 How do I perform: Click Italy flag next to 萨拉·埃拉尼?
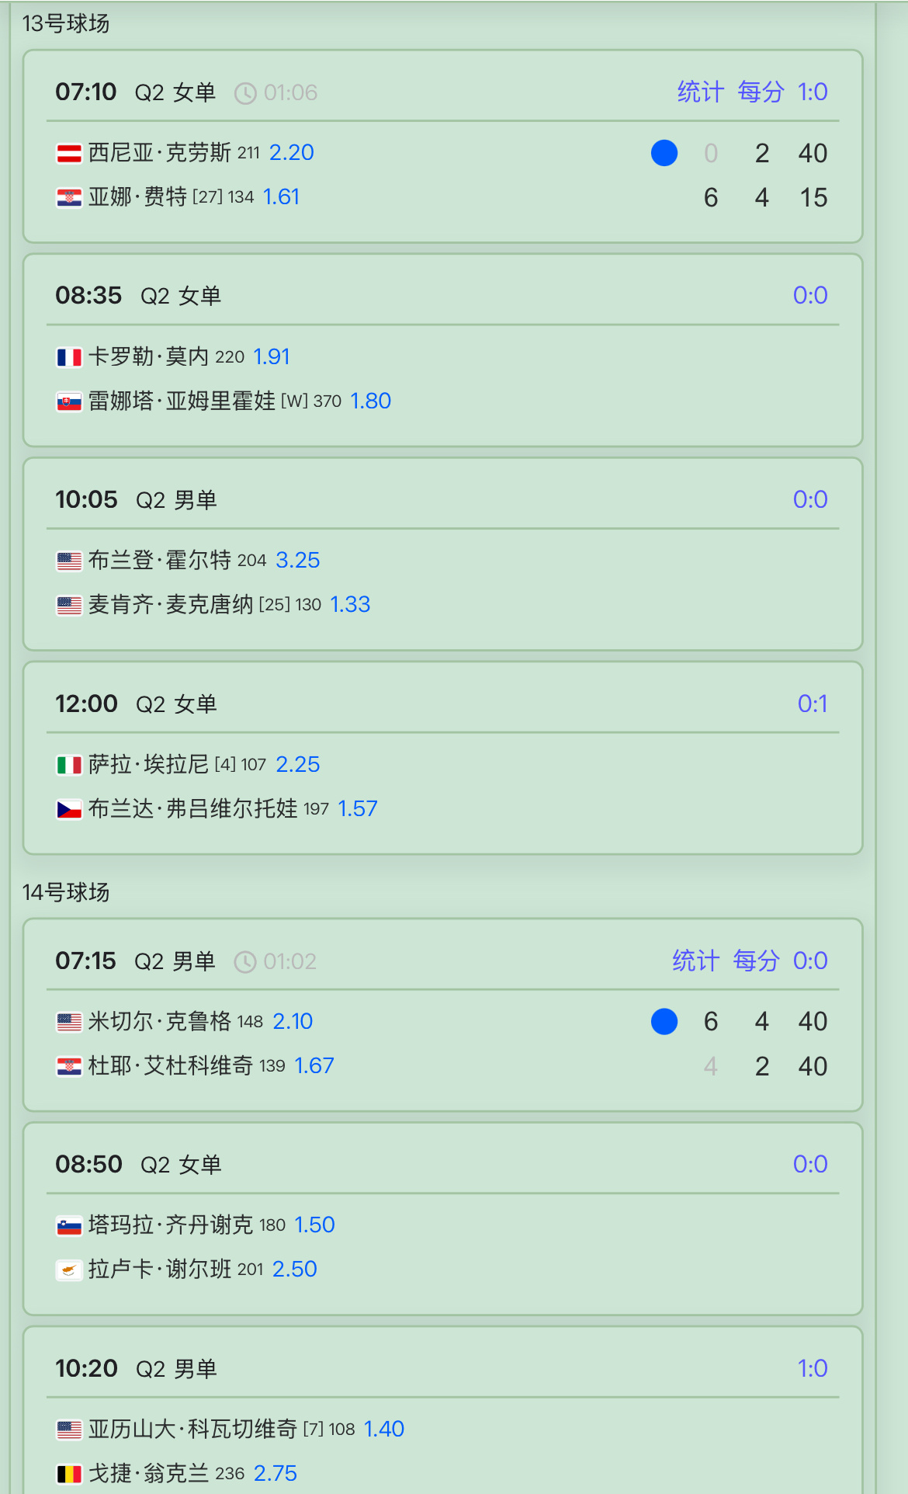click(69, 765)
